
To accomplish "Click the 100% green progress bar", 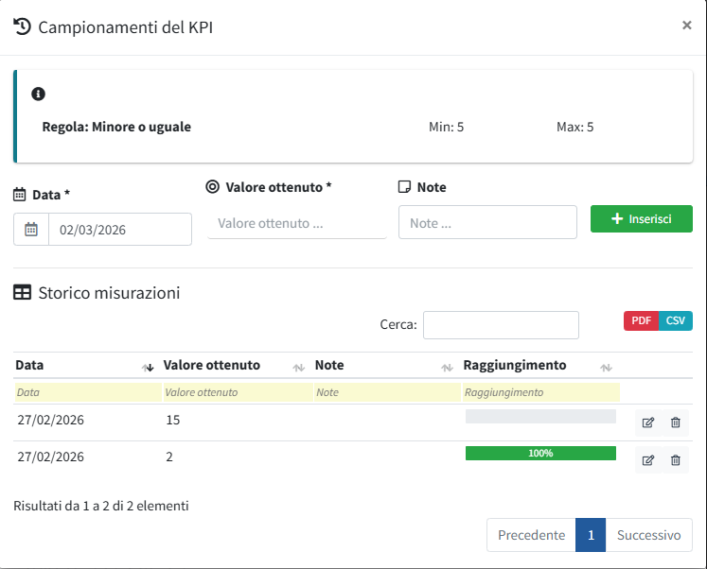I will [x=540, y=454].
